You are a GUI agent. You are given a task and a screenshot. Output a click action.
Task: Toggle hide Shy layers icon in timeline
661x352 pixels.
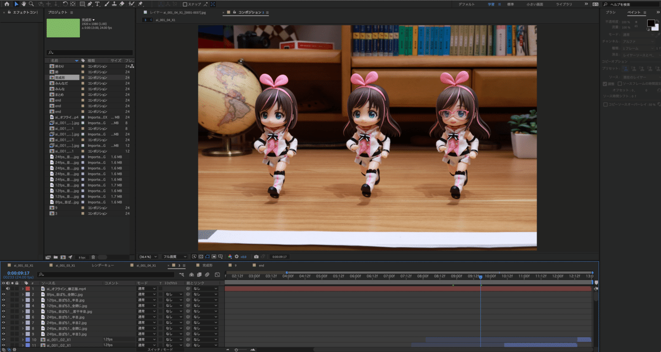[x=191, y=274]
